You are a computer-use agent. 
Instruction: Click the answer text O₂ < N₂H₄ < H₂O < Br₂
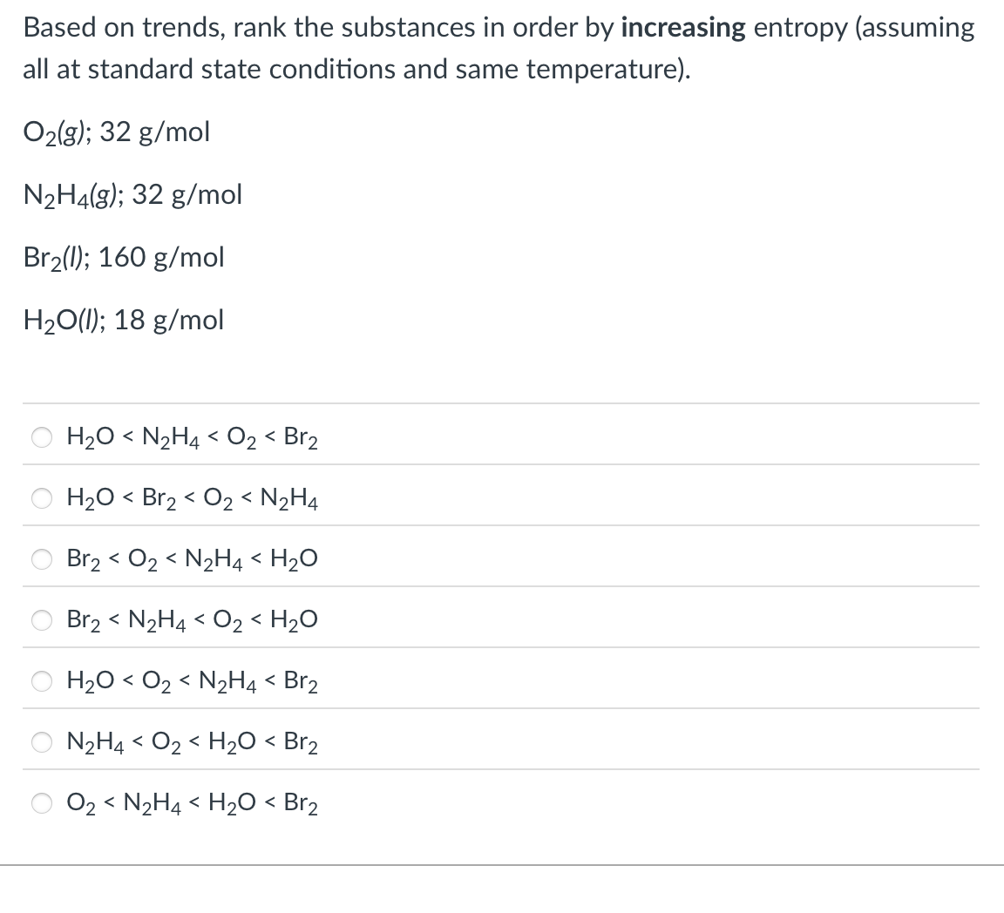click(x=192, y=803)
